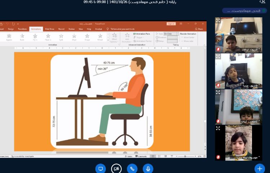Apply the Appear animation effect
This screenshot has height=173, width=270.
(9, 37)
